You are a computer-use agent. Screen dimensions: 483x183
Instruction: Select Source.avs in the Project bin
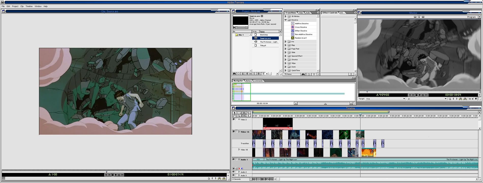265,38
